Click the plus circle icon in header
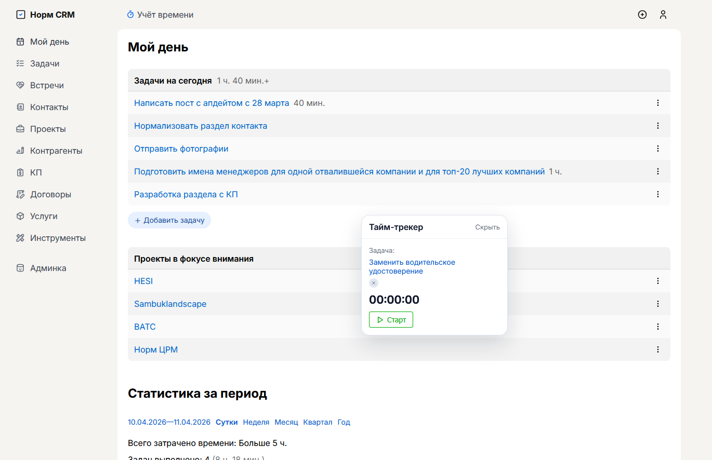712x460 pixels. point(642,15)
